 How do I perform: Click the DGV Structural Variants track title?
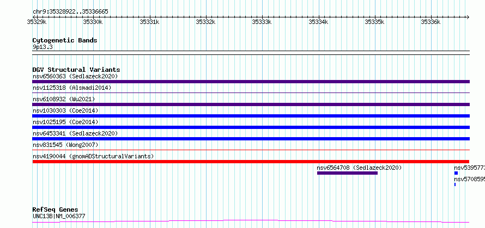(x=76, y=70)
